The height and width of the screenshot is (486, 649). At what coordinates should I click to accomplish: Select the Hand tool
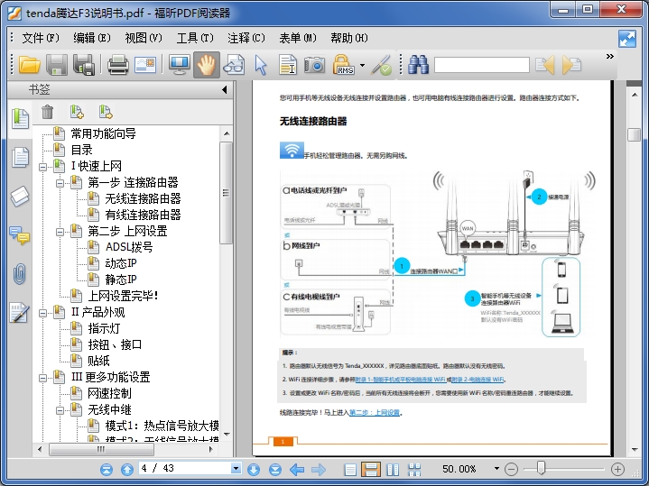(207, 65)
